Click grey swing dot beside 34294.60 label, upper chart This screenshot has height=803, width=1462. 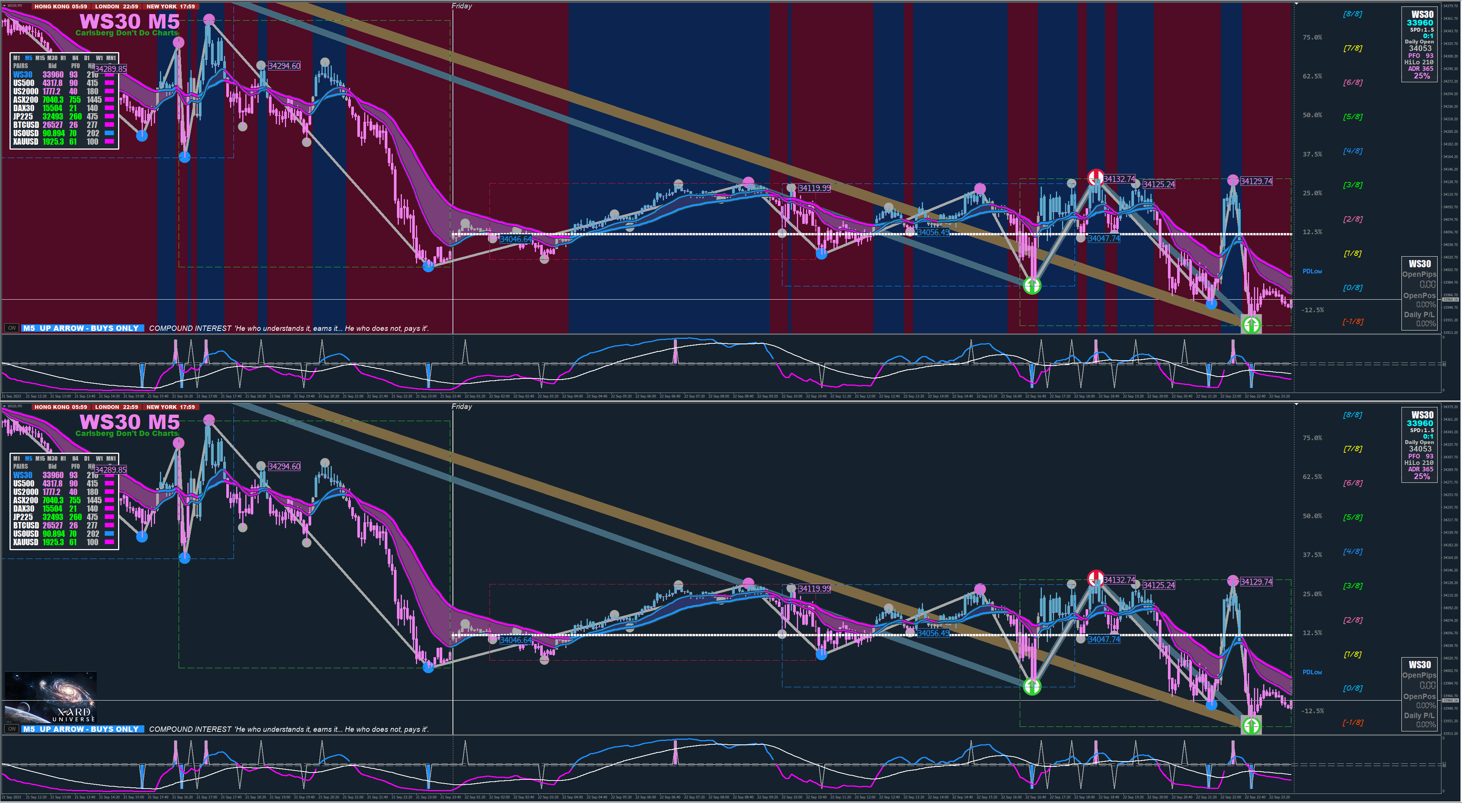click(x=261, y=66)
